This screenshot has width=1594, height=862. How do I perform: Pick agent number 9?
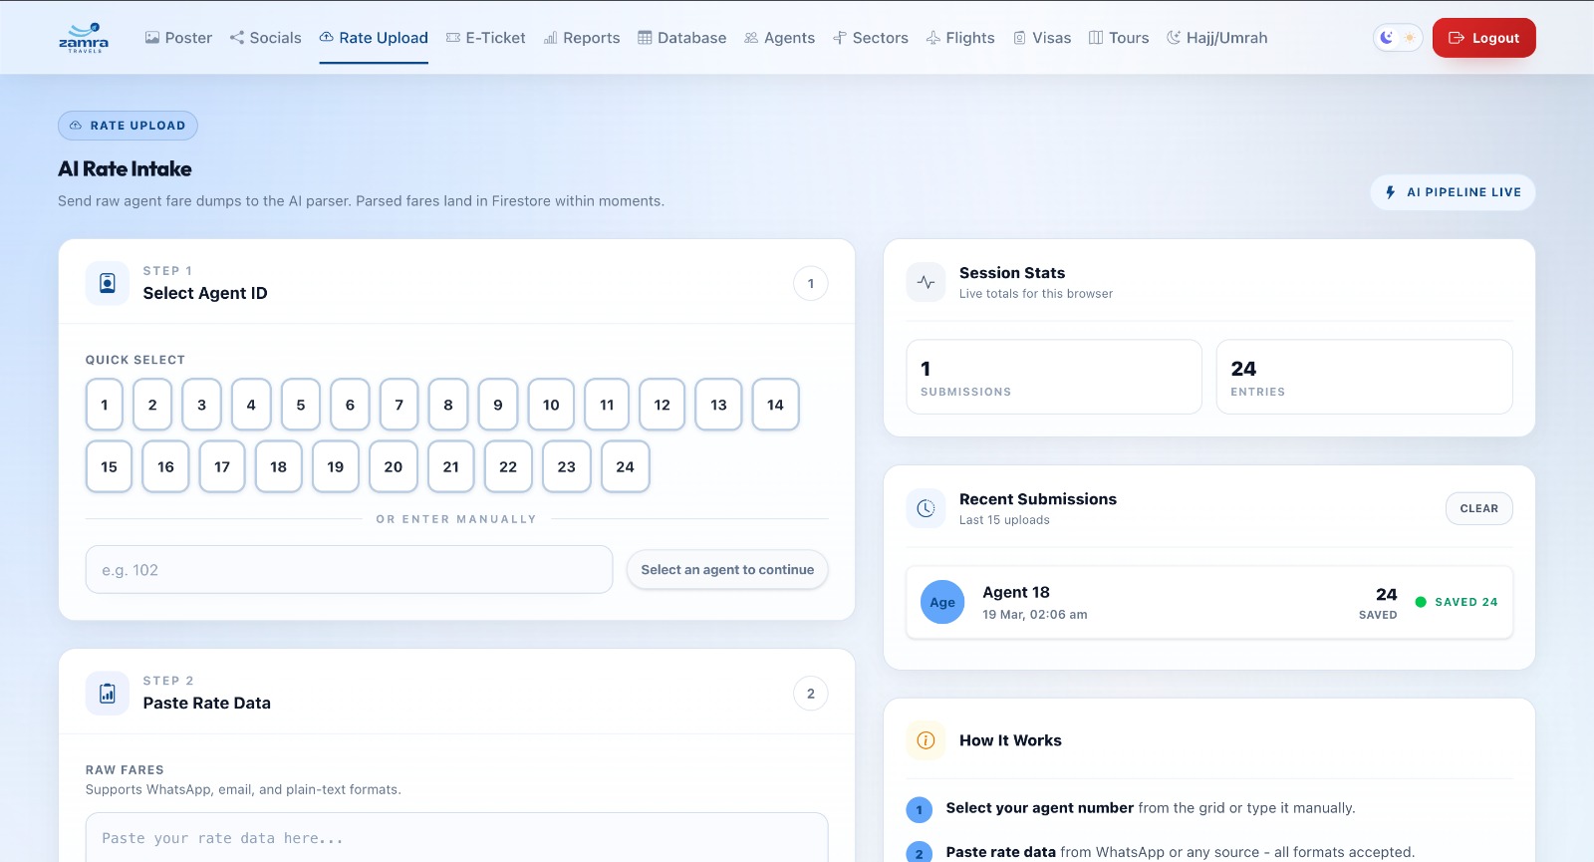coord(498,405)
